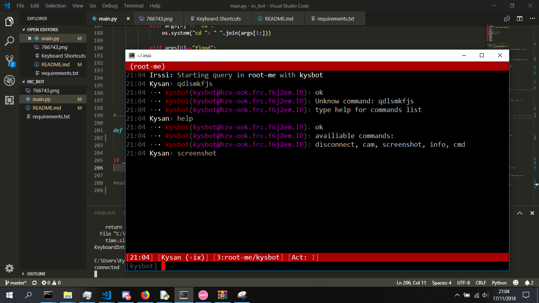This screenshot has height=303, width=539.
Task: Open Discord from the taskbar
Action: coord(126,295)
